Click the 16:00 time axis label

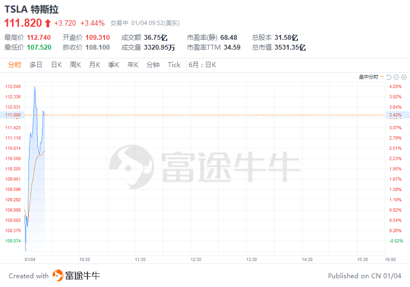click(390, 259)
